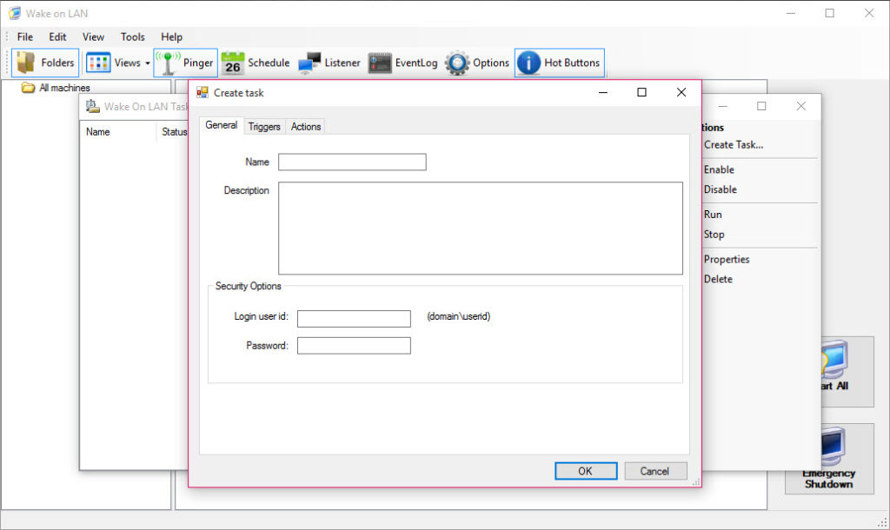Click Delete in the tasks actions list
The width and height of the screenshot is (890, 530).
click(718, 279)
